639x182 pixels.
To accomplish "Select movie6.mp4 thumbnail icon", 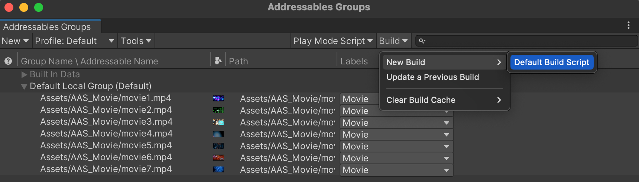I will point(218,158).
